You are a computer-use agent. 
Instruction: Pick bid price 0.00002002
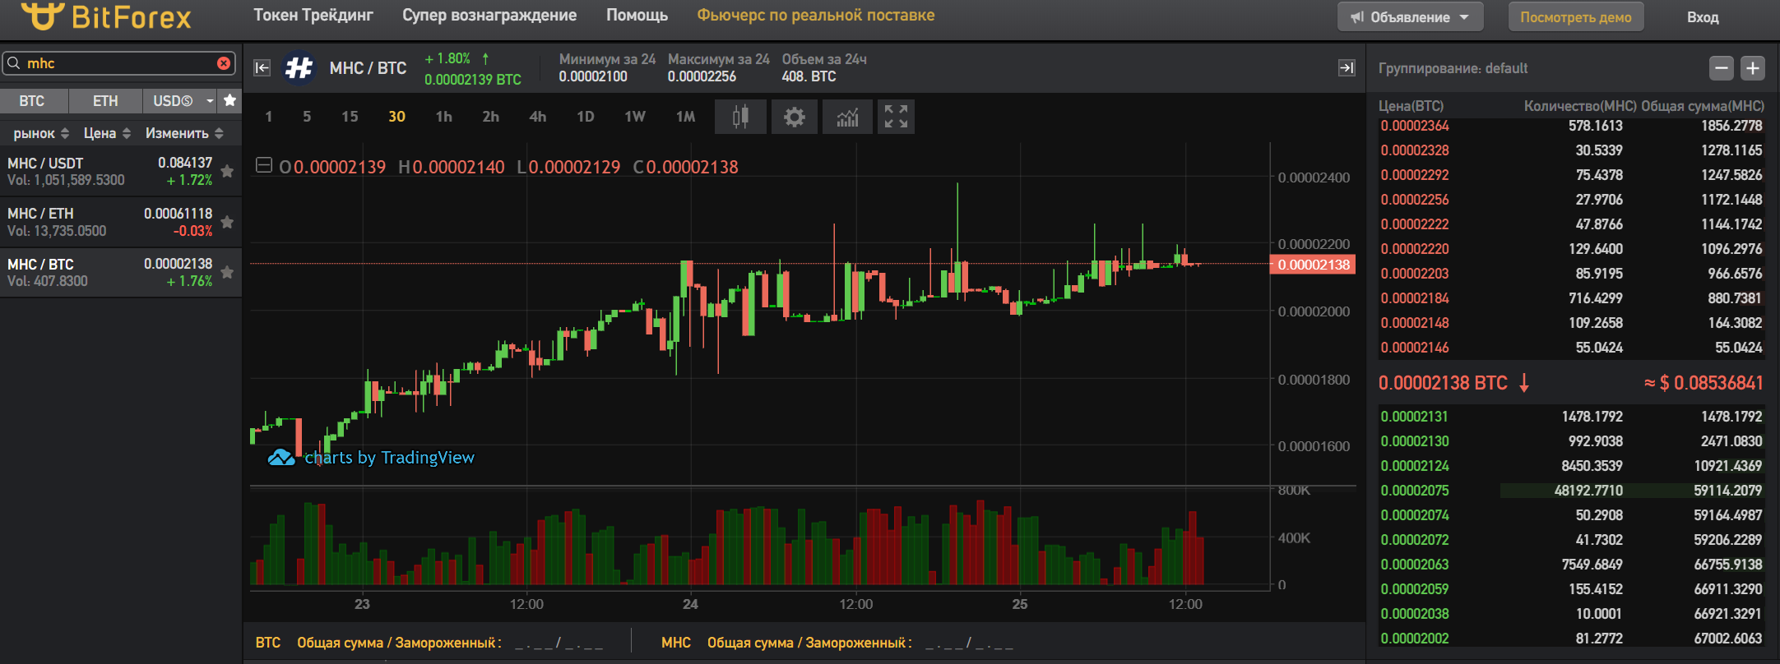coord(1415,639)
